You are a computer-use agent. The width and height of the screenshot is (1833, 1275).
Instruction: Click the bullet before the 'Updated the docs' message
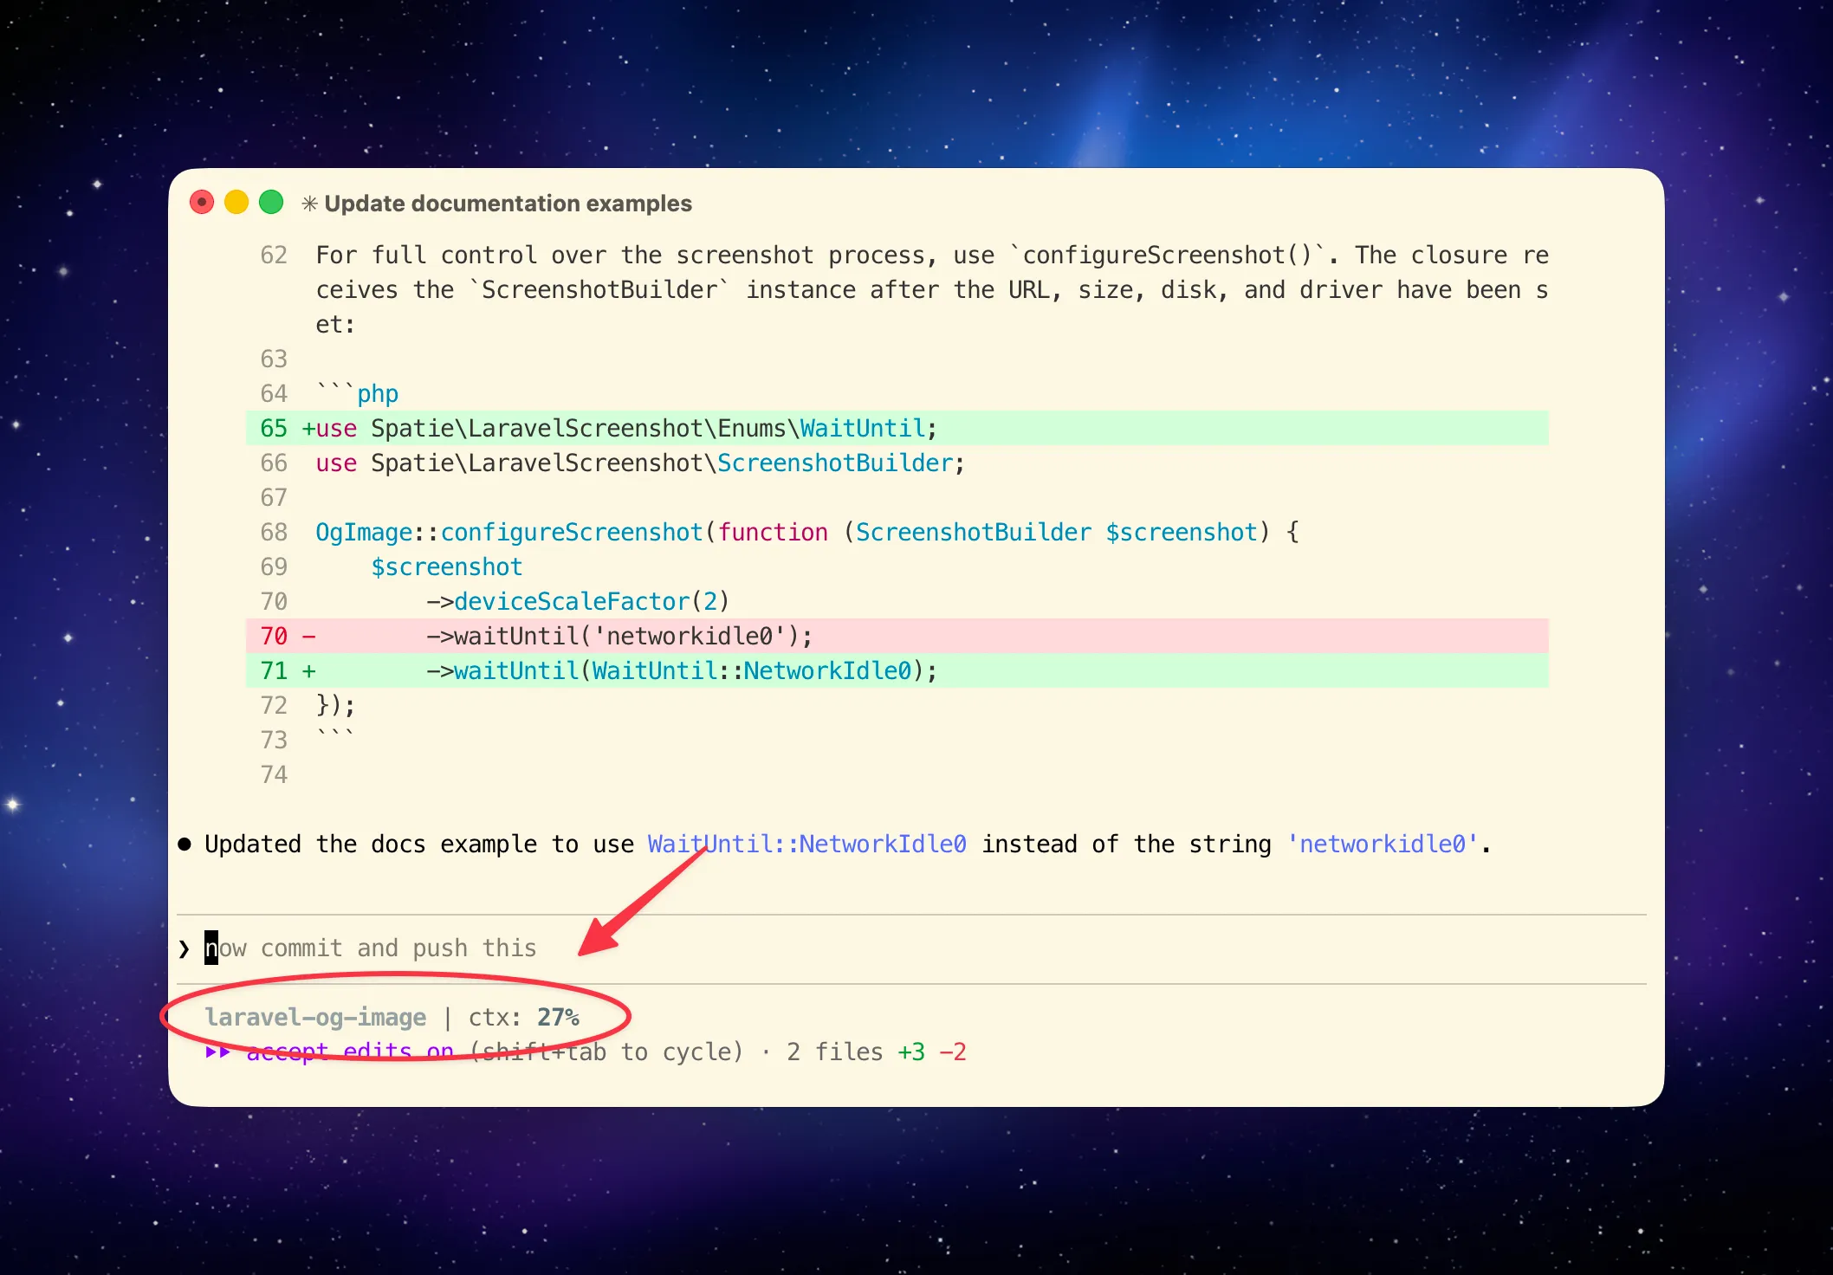coord(185,845)
